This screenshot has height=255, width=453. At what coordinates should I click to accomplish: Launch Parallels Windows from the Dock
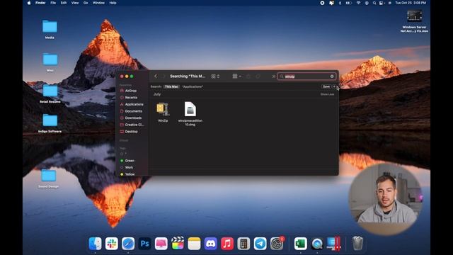333,244
